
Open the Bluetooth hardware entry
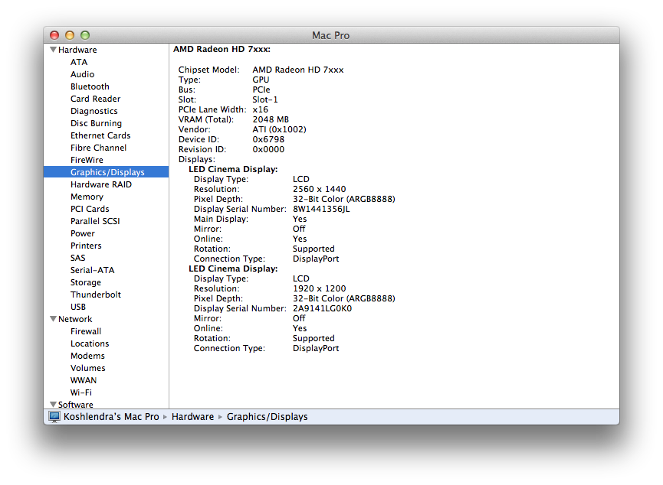[90, 86]
